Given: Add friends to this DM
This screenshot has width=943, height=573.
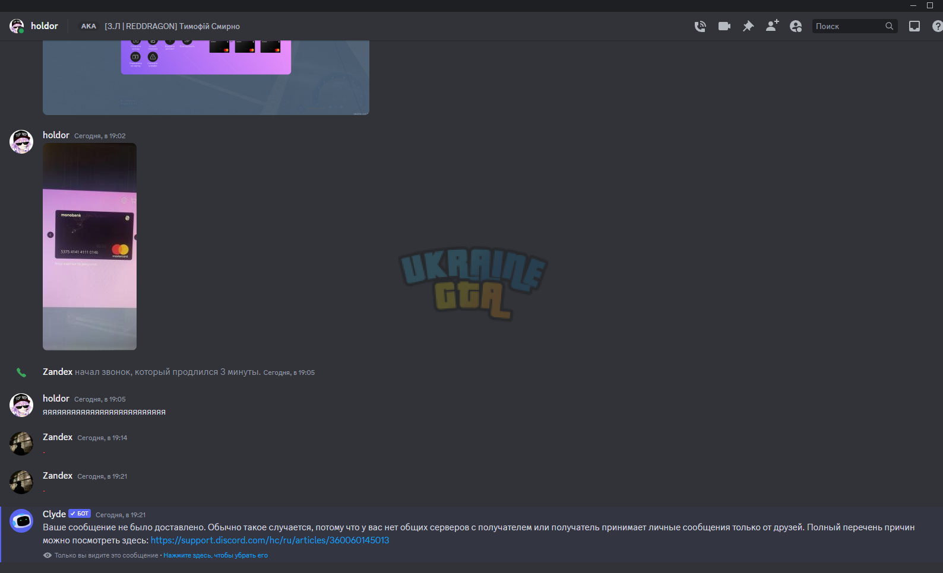Looking at the screenshot, I should point(772,26).
